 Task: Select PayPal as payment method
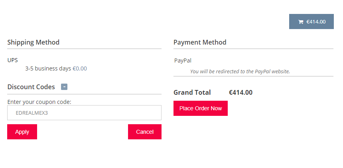pyautogui.click(x=183, y=61)
